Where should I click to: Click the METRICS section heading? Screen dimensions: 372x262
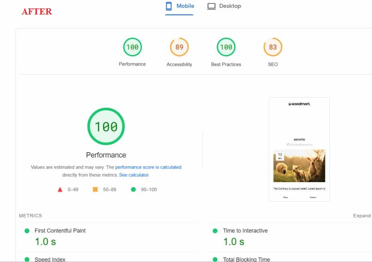tap(30, 216)
